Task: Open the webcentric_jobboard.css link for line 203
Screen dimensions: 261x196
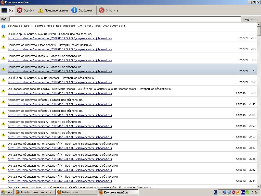Action: pyautogui.click(x=60, y=38)
